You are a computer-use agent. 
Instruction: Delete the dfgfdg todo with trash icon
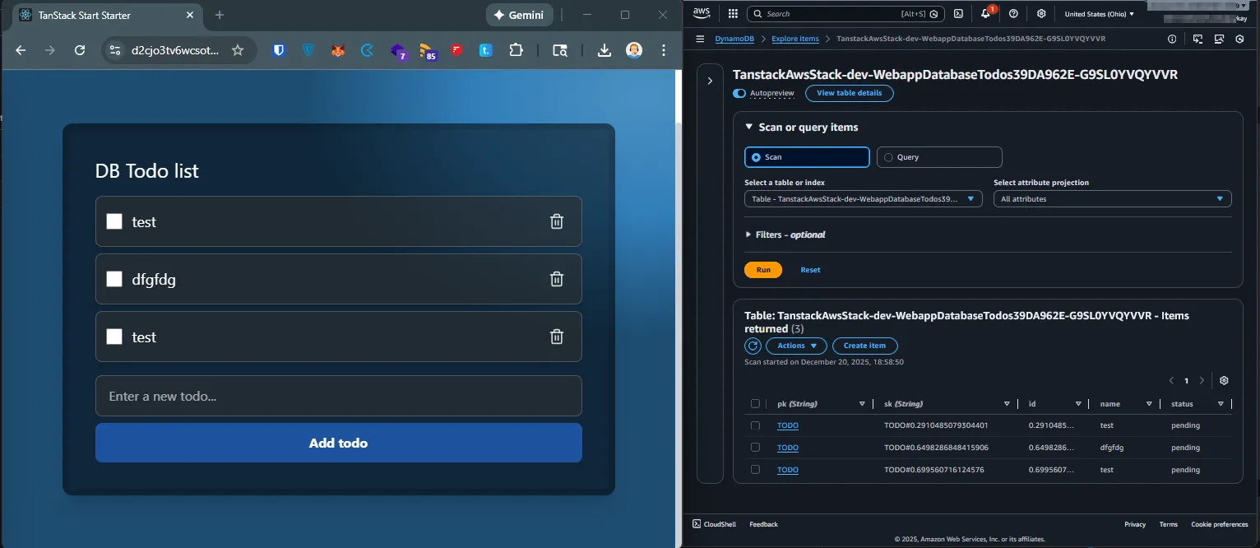coord(557,279)
